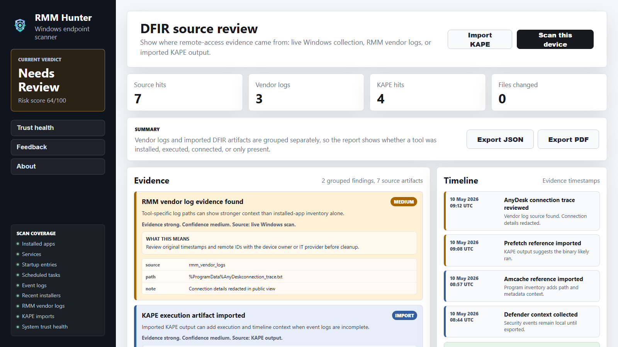Click the Scan this device button

tap(555, 39)
